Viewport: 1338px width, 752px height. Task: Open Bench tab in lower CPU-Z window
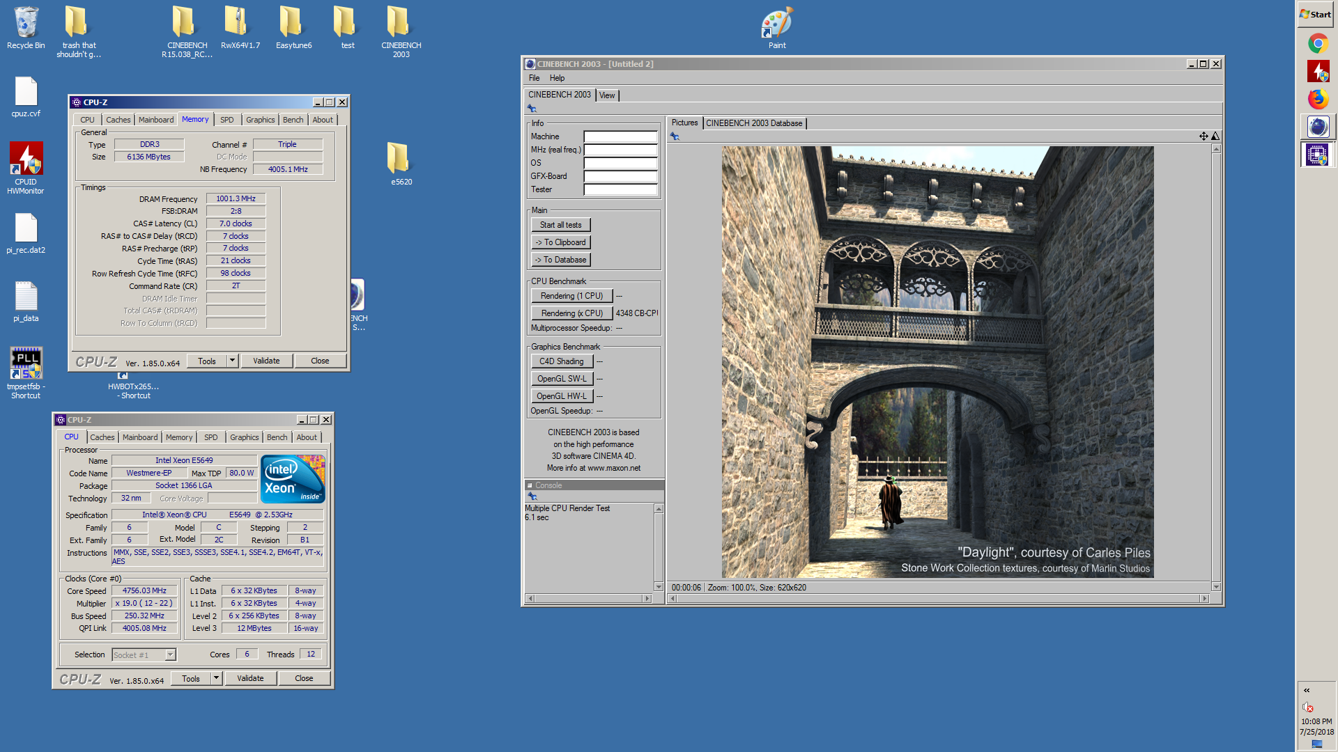coord(277,437)
